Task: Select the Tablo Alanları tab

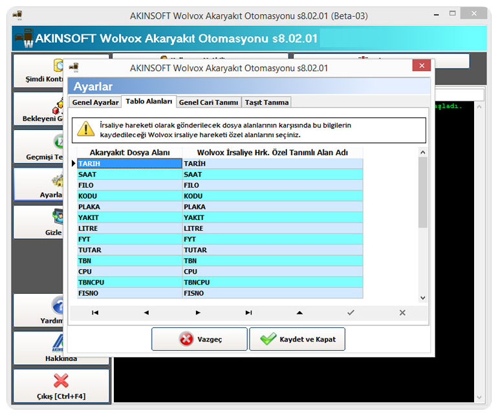Action: 149,102
